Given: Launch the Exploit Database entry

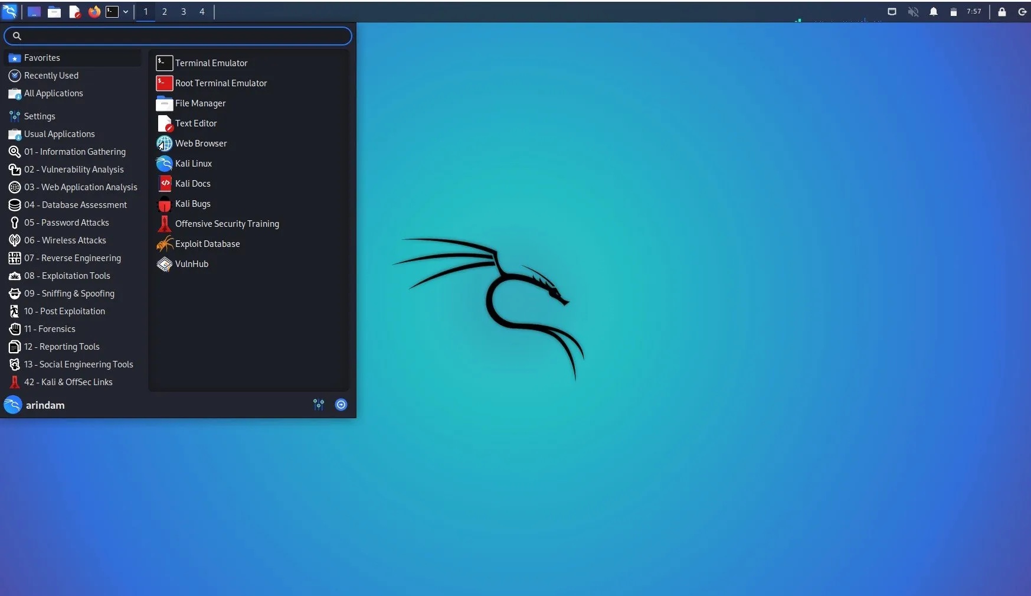Looking at the screenshot, I should (x=207, y=243).
